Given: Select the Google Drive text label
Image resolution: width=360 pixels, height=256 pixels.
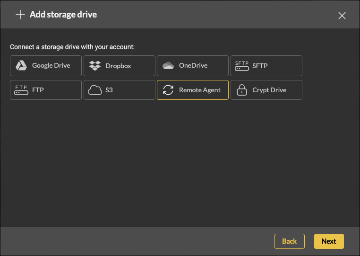Looking at the screenshot, I should [51, 66].
